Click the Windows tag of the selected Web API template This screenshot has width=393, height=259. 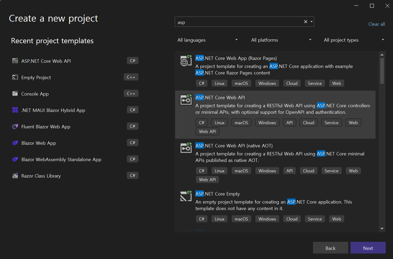(267, 123)
